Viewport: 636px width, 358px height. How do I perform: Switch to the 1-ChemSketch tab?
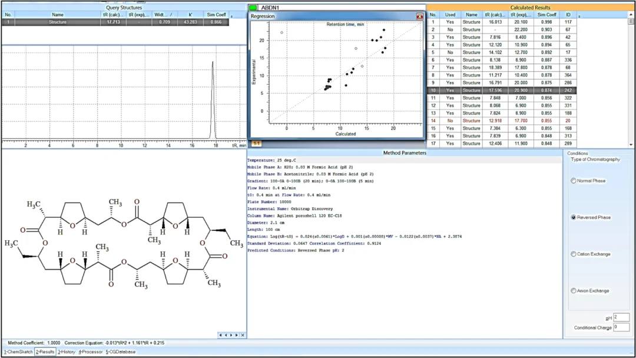pyautogui.click(x=18, y=352)
